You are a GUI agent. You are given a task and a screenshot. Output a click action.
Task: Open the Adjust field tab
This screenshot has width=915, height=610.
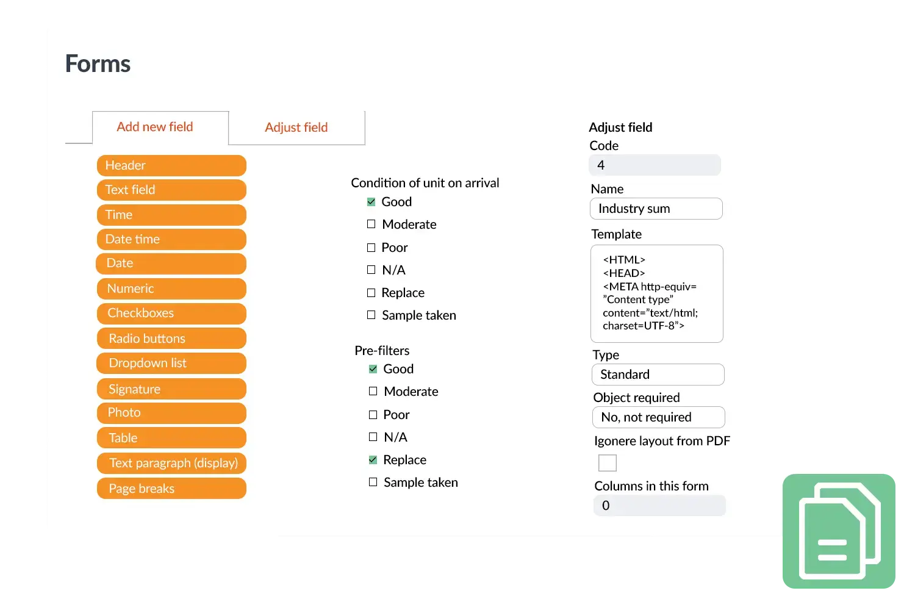(296, 127)
